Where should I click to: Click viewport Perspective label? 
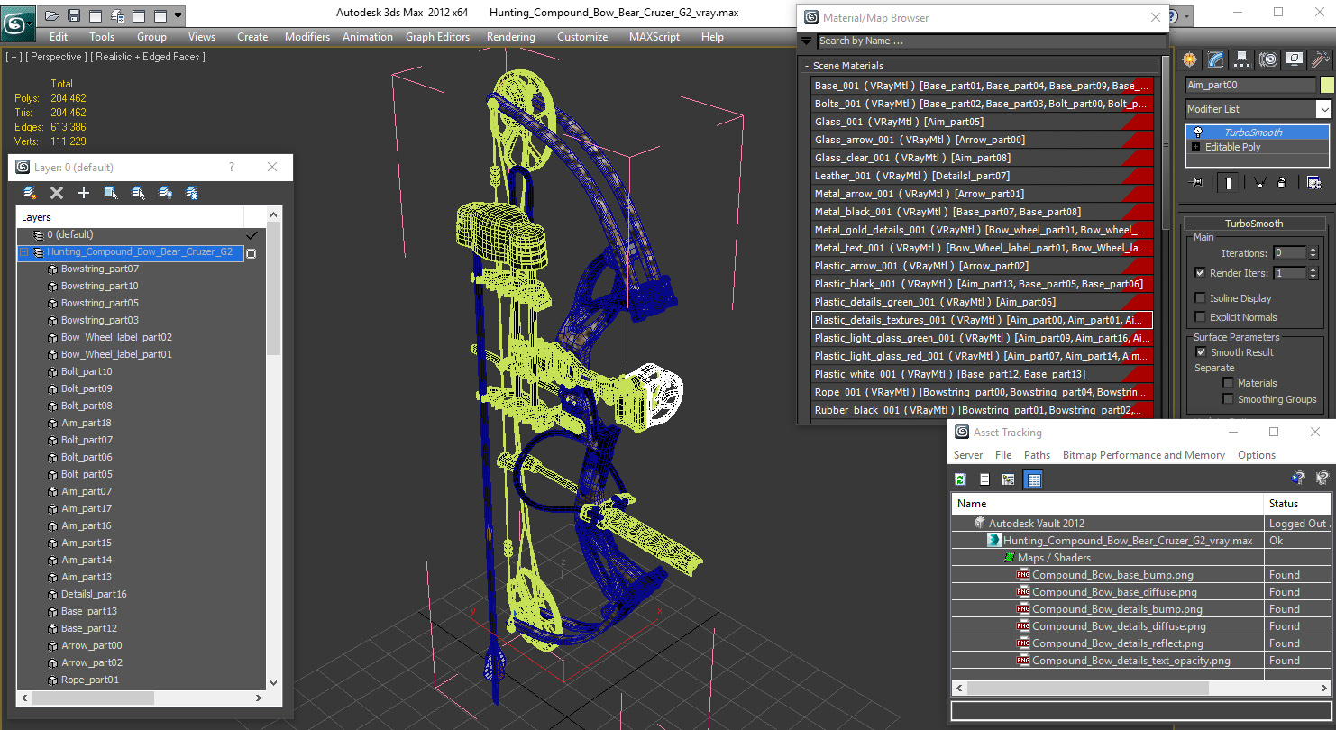pyautogui.click(x=55, y=57)
